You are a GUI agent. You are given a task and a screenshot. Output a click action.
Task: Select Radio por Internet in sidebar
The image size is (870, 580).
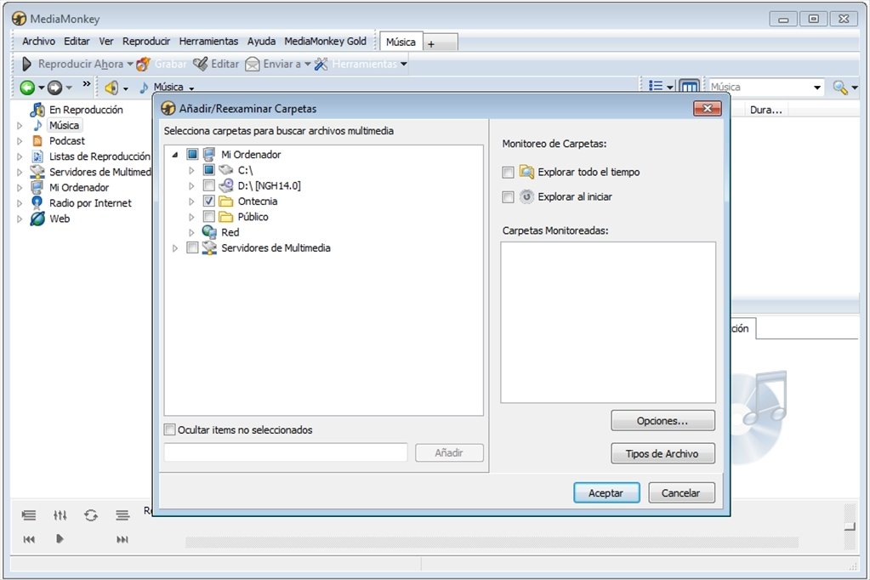pyautogui.click(x=90, y=203)
